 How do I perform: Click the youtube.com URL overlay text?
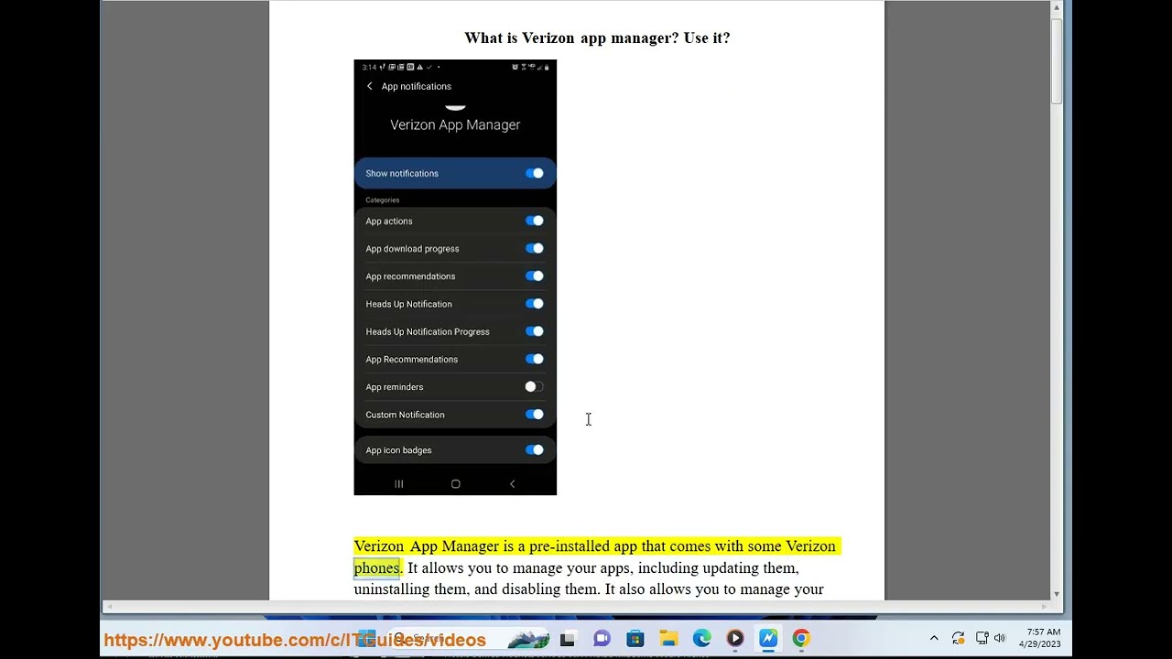(x=295, y=640)
